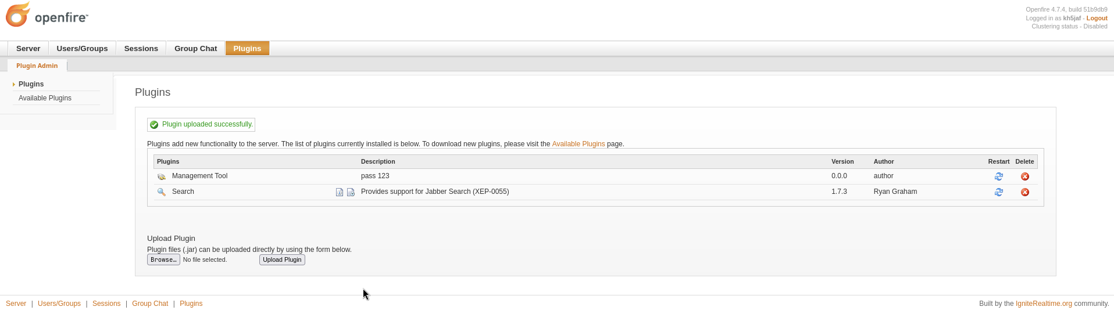1114x321 pixels.
Task: Open the Group Chat tab
Action: pyautogui.click(x=195, y=49)
